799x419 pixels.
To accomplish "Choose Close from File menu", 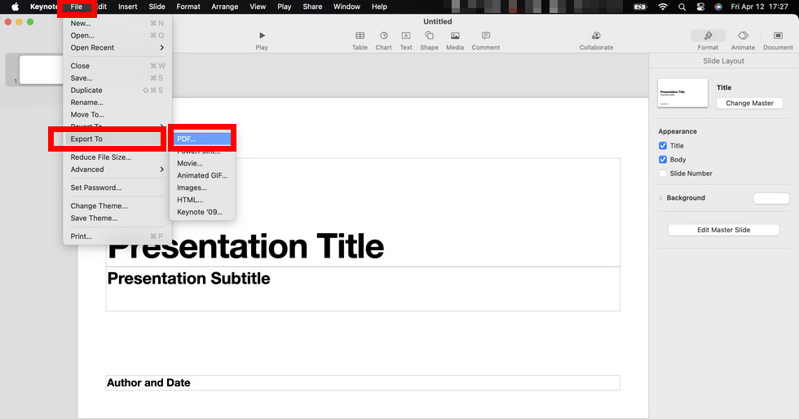I will click(x=117, y=66).
